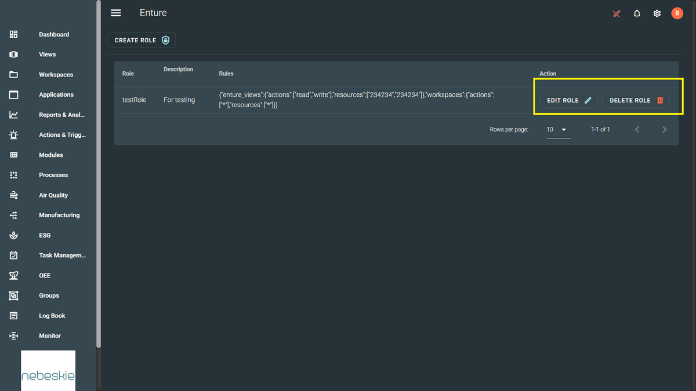The width and height of the screenshot is (696, 391).
Task: Click the red disconnected status icon
Action: click(x=617, y=13)
